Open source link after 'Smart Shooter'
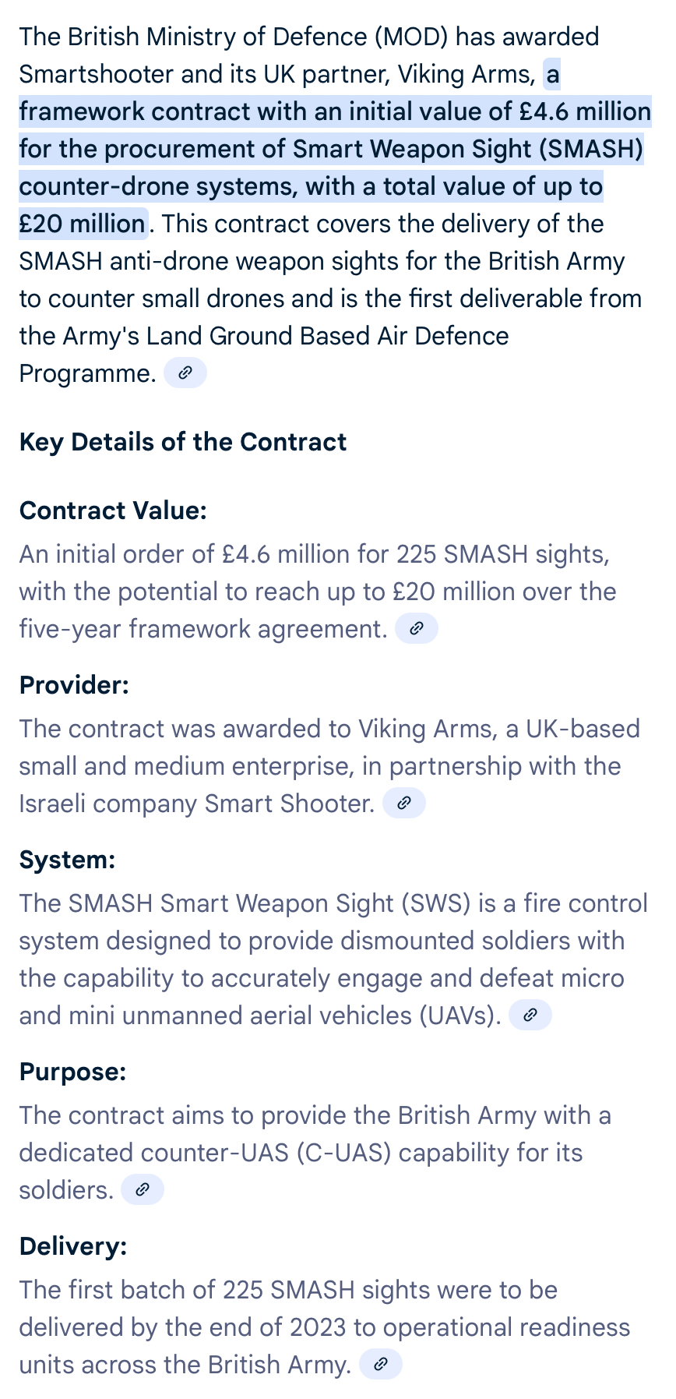Image resolution: width=676 pixels, height=1399 pixels. tap(404, 804)
